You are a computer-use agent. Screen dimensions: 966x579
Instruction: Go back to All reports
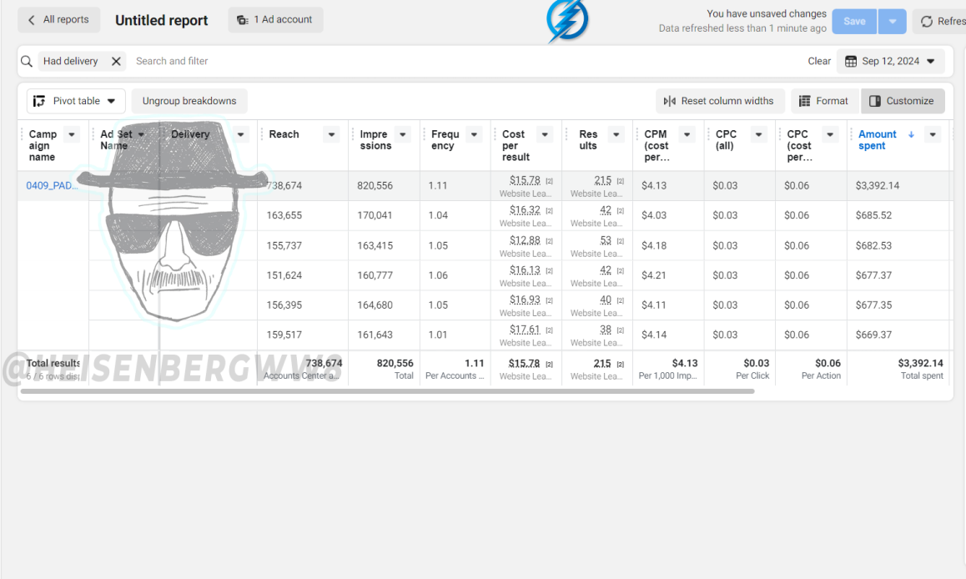[x=58, y=20]
